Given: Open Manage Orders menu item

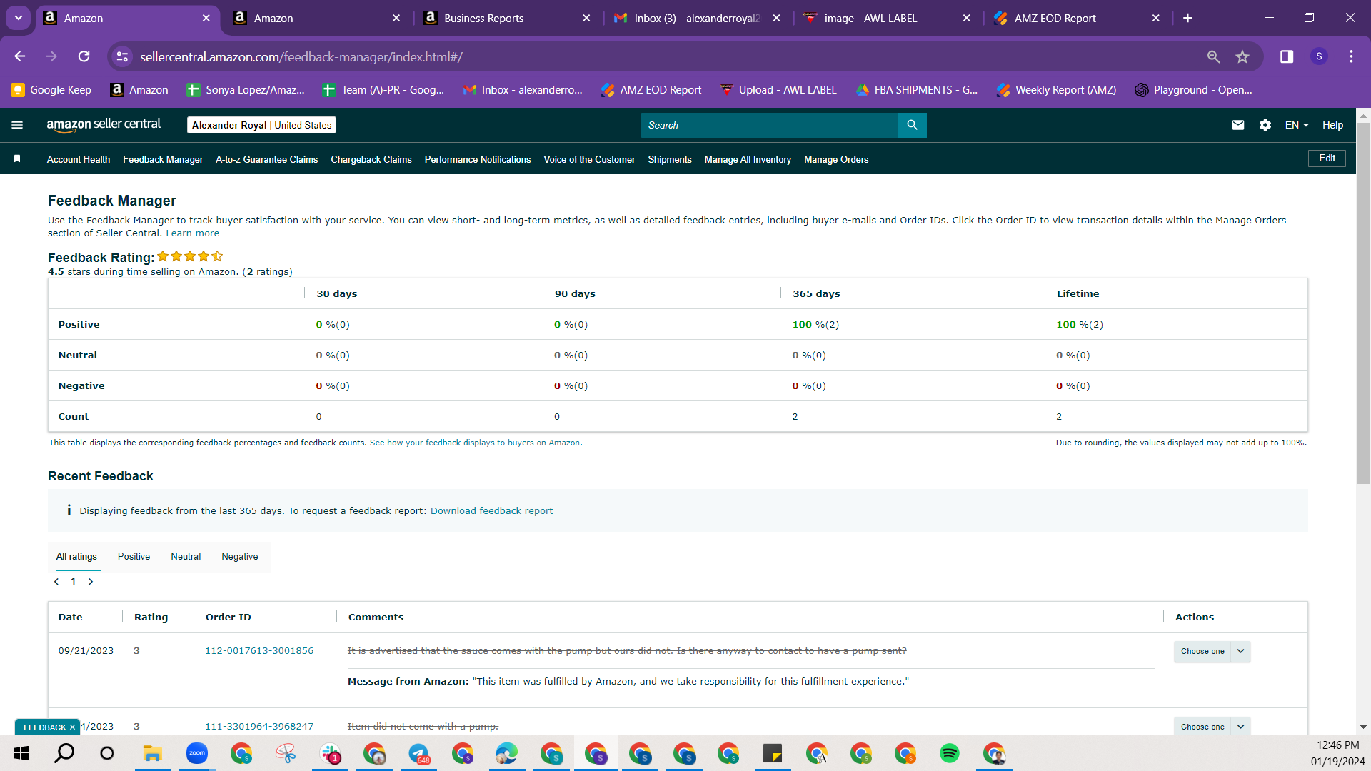Looking at the screenshot, I should [x=836, y=159].
